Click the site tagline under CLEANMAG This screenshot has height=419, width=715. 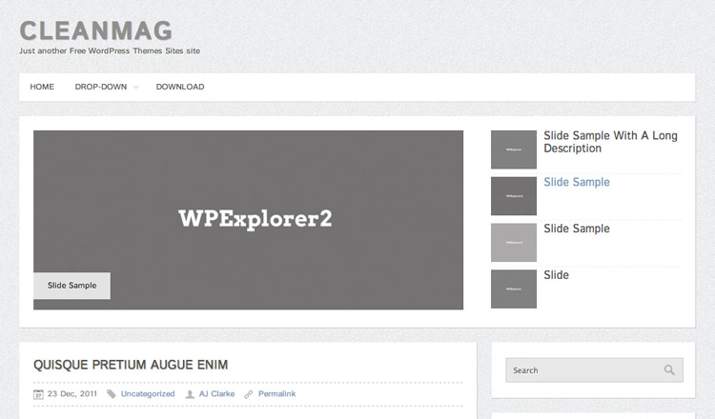tap(110, 51)
